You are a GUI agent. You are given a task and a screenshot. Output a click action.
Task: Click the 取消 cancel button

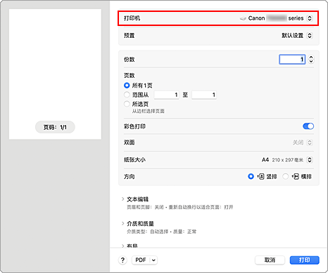pos(270,260)
